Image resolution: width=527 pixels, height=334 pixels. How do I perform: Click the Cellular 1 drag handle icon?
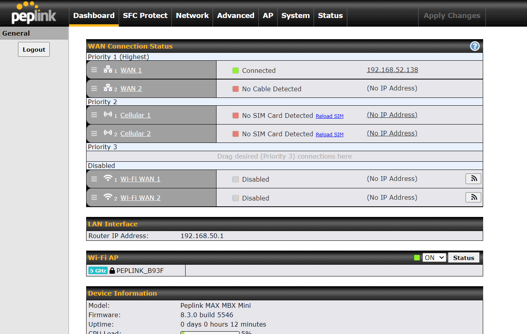94,115
